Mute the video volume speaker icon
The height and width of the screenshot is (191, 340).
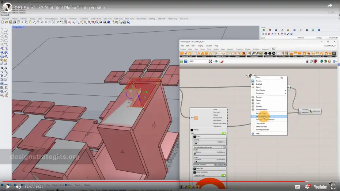tap(18, 187)
